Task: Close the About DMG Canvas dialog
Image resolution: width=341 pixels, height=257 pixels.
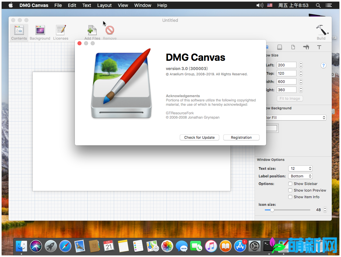Action: point(79,43)
